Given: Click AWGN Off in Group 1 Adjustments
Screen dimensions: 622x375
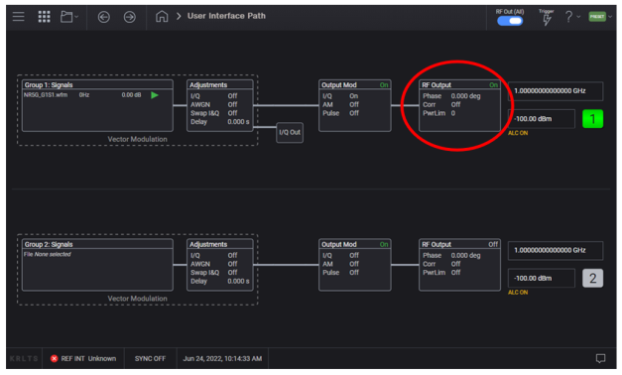Looking at the screenshot, I should (x=214, y=105).
